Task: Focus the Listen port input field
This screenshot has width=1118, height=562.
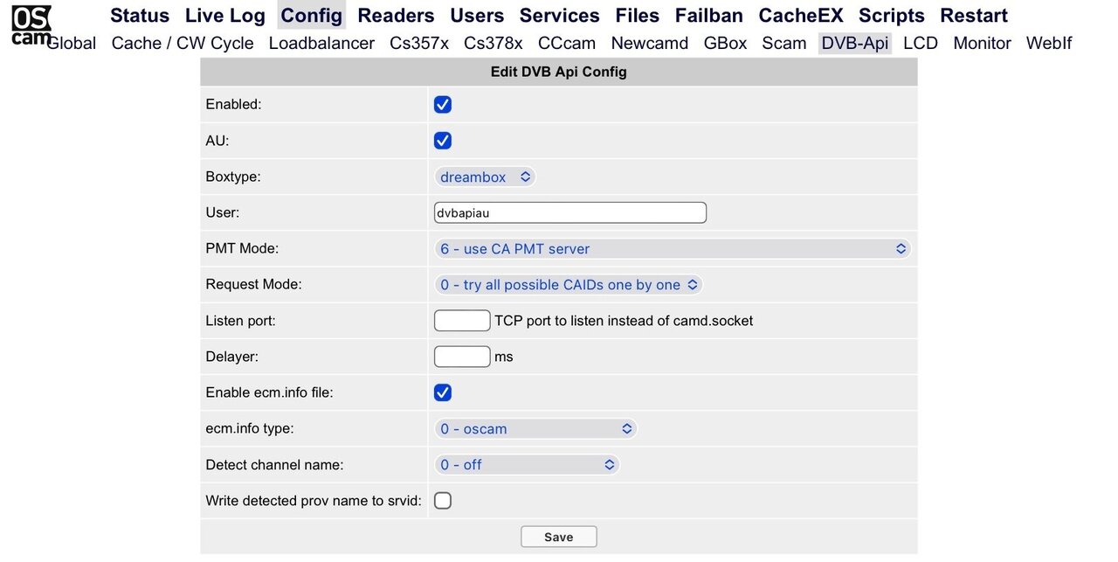Action: click(x=462, y=321)
